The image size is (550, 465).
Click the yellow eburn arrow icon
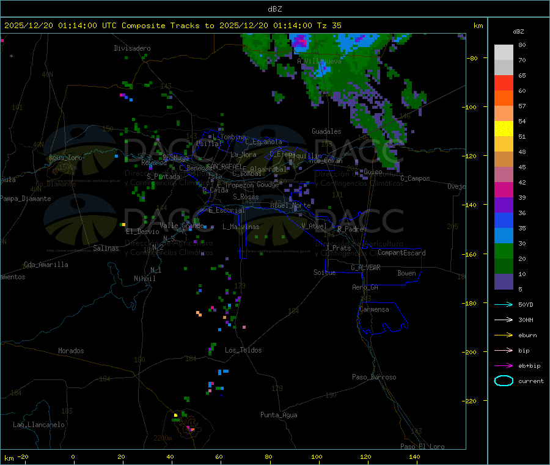[x=504, y=335]
